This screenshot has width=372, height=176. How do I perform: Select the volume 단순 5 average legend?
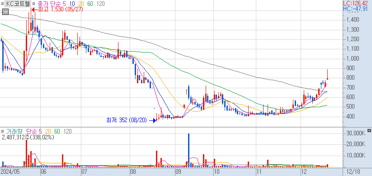coord(34,131)
